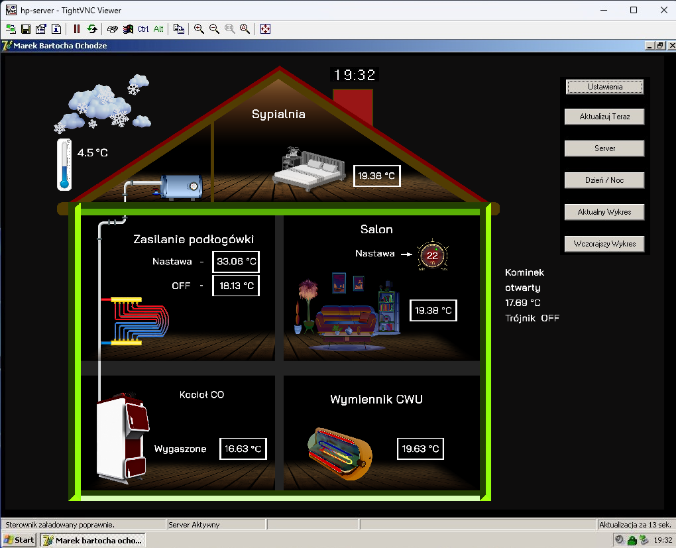This screenshot has height=548, width=676.
Task: Click the New Connection toolbar icon
Action: click(11, 29)
